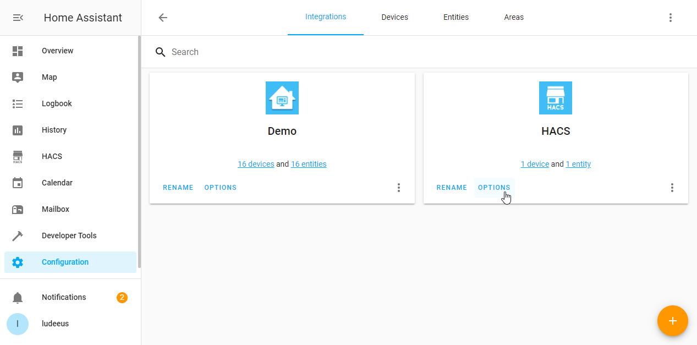
Task: Select the History chart icon
Action: point(18,130)
